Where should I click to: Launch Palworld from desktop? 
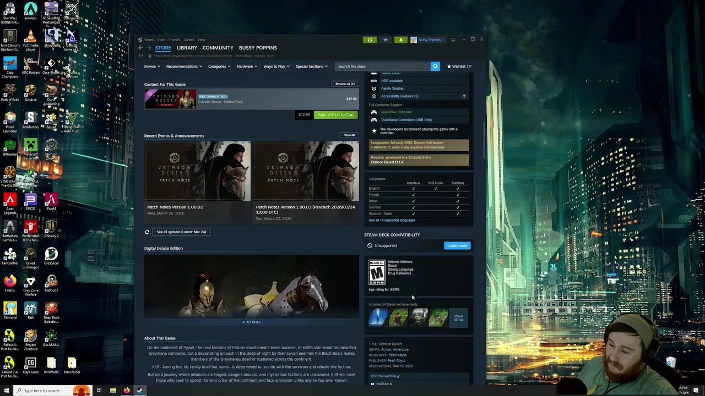pos(10,311)
